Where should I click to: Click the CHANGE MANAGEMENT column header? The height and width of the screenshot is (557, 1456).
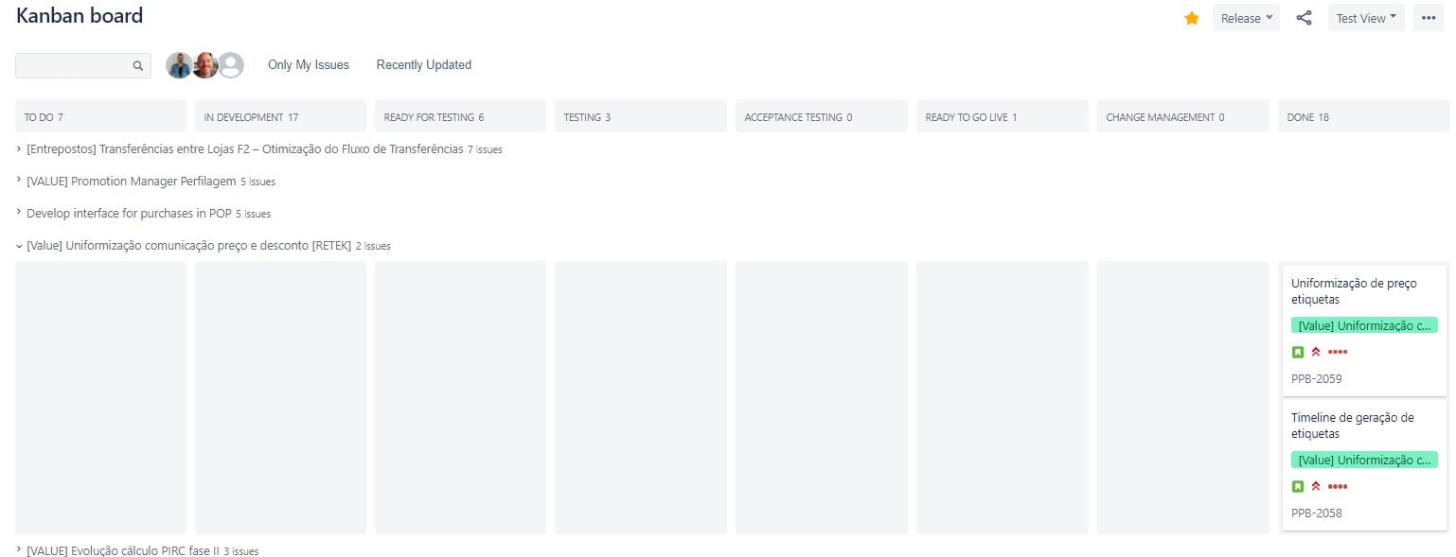click(x=1183, y=116)
